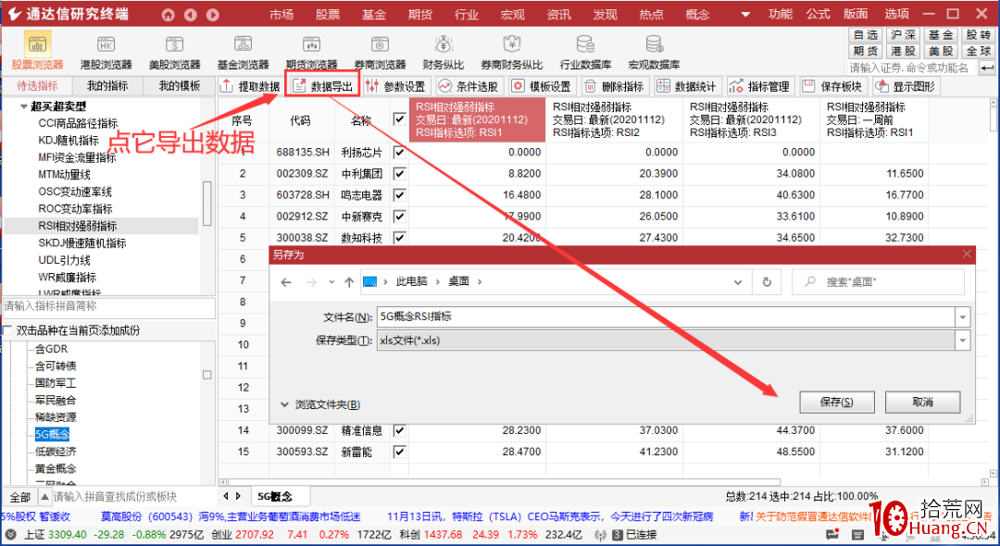
Task: Open the 财务纵比 tool
Action: click(444, 52)
